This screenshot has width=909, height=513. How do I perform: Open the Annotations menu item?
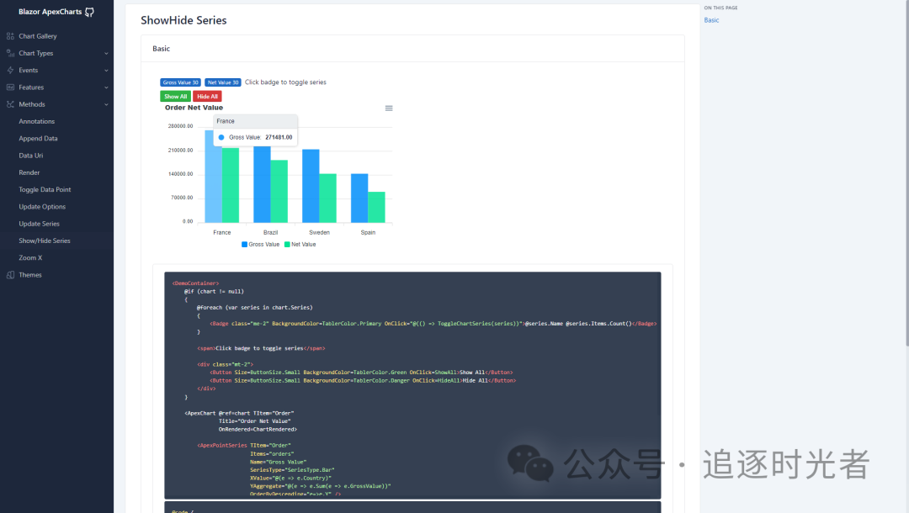click(37, 122)
